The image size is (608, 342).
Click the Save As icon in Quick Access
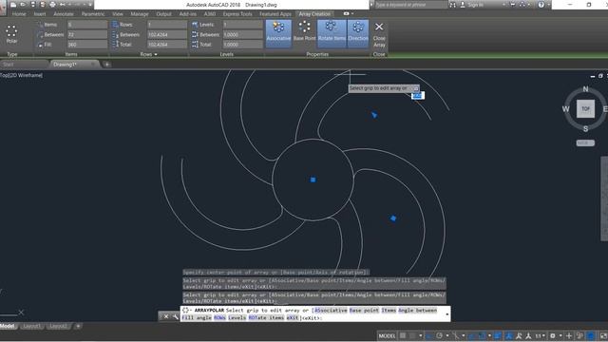[x=43, y=5]
